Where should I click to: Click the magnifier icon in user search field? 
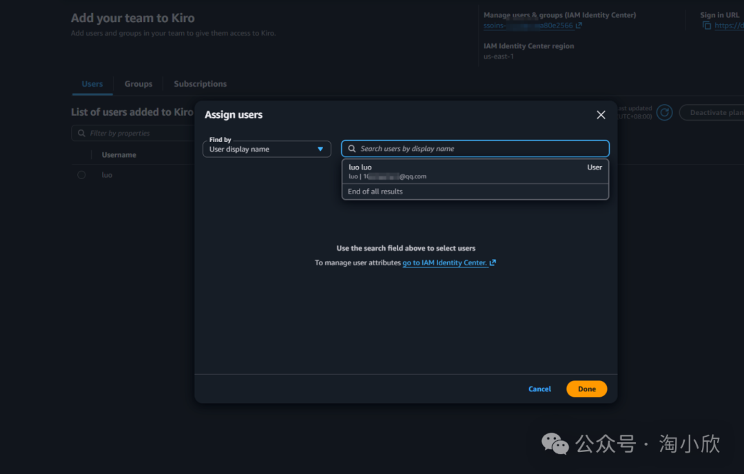[x=352, y=149]
